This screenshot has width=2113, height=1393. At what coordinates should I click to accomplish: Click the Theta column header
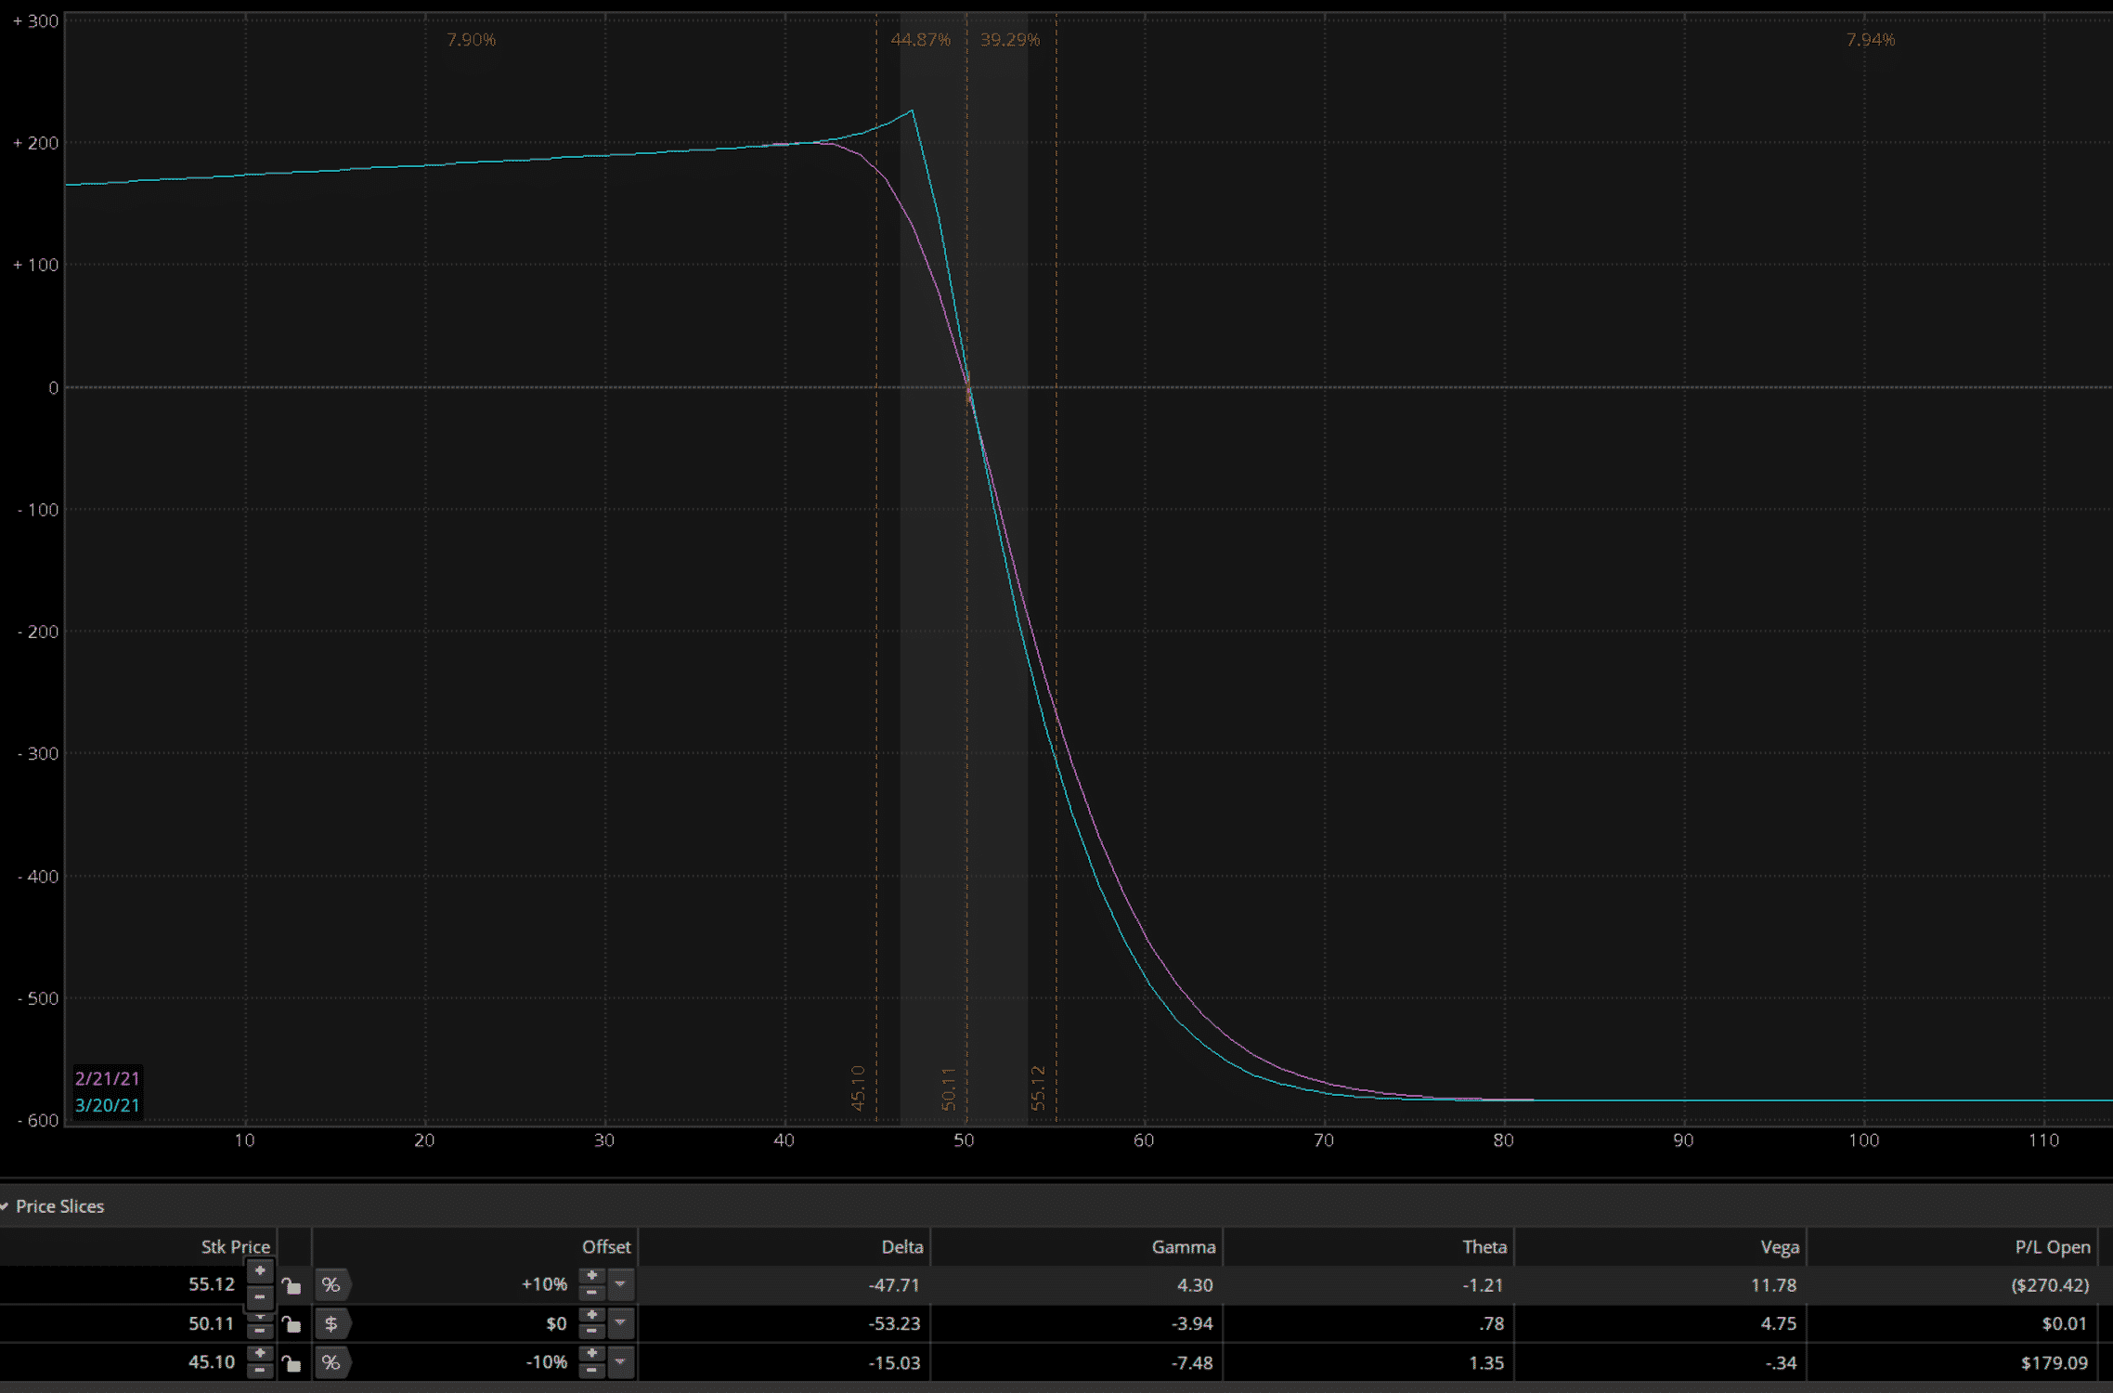coord(1484,1247)
